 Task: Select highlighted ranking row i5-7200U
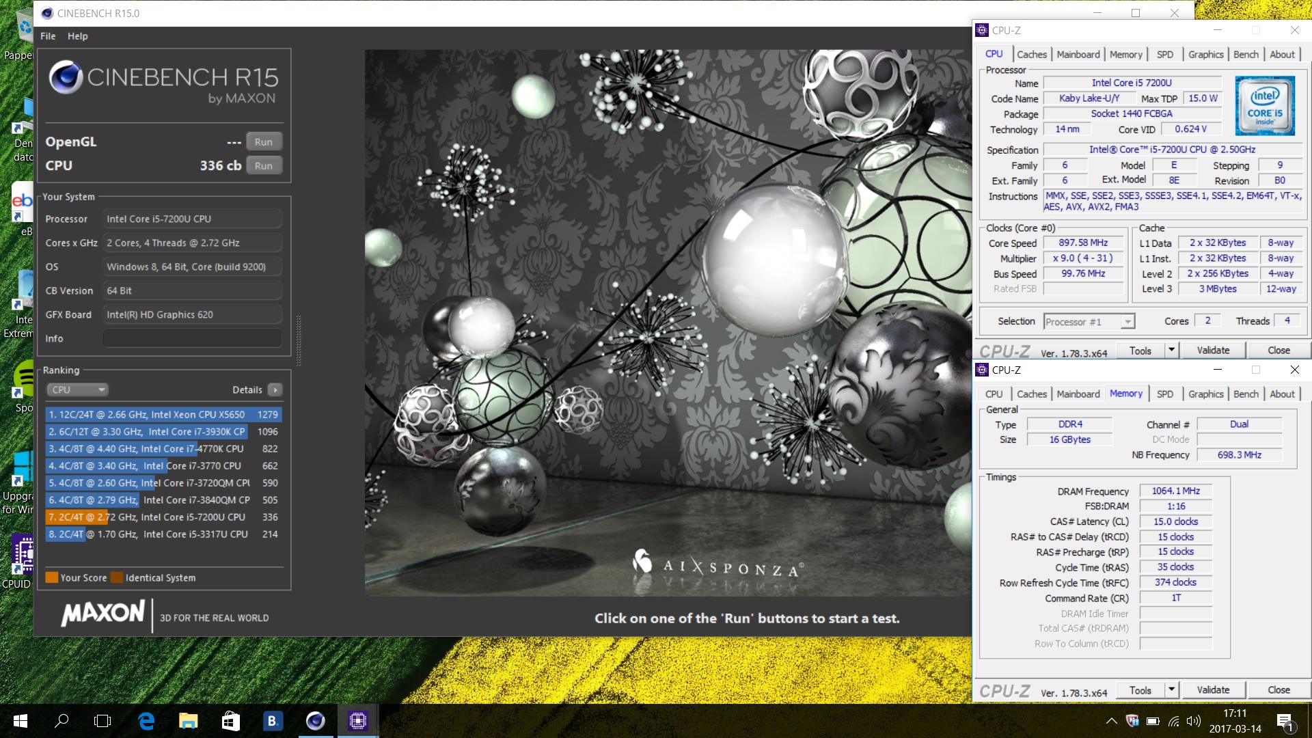click(163, 517)
